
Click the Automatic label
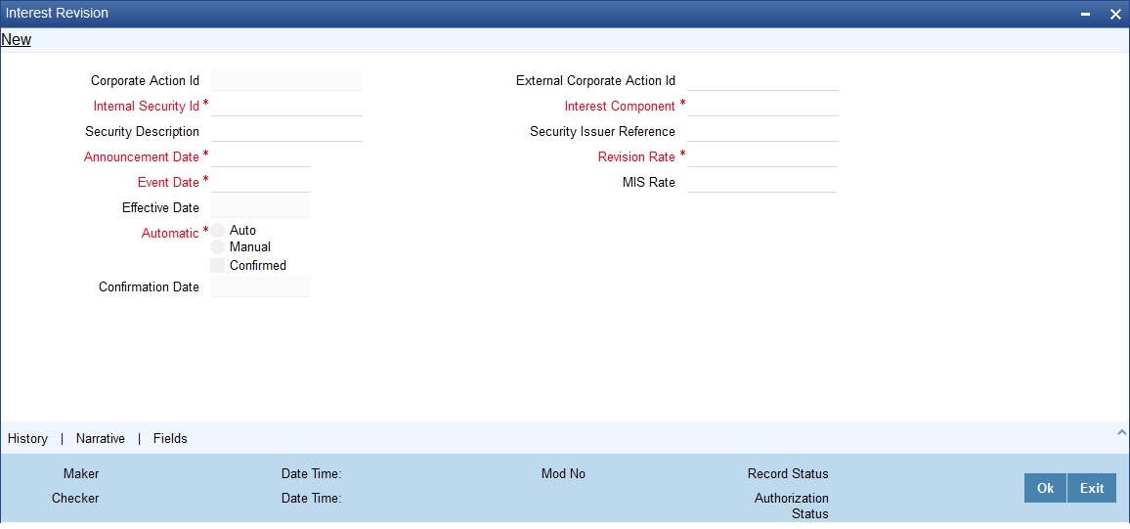(170, 233)
